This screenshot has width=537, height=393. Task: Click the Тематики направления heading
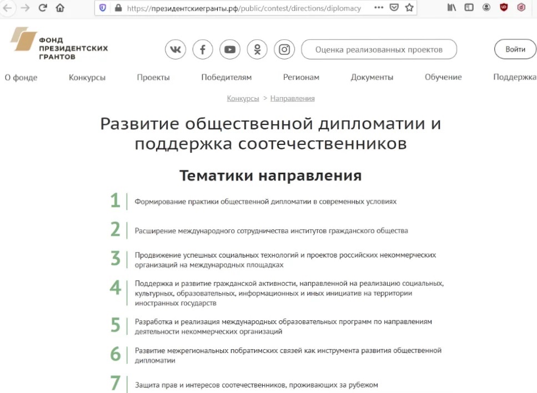270,175
